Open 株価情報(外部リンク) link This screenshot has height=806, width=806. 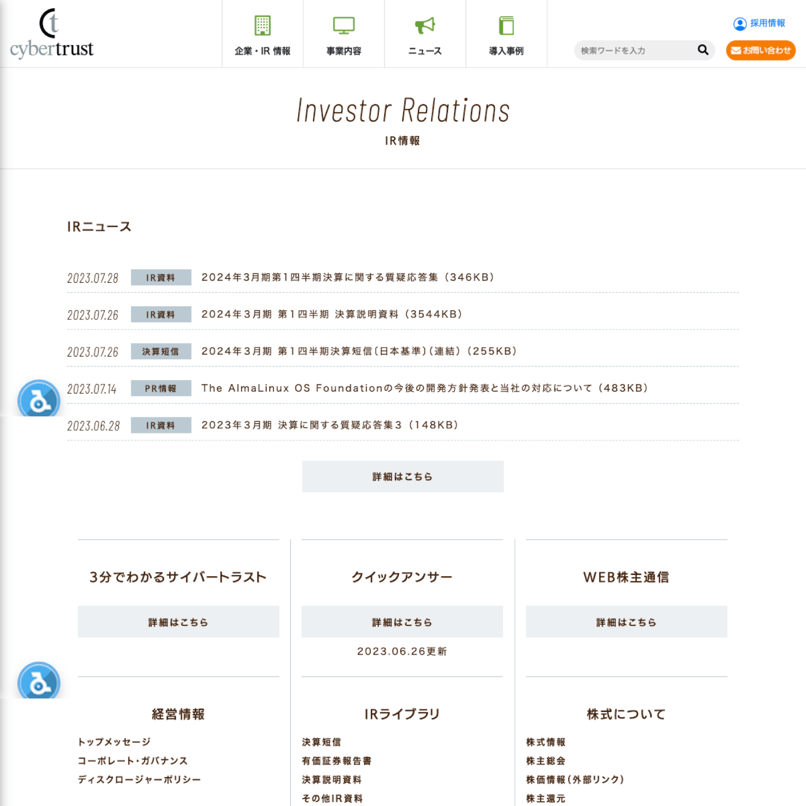click(575, 780)
